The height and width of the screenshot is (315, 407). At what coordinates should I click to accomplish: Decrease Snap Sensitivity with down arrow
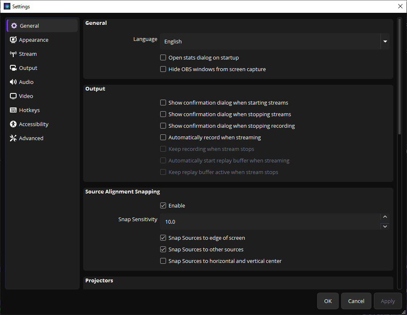[x=385, y=227]
